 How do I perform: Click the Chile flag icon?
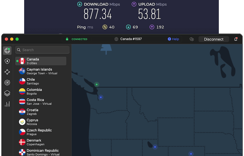point(22,81)
